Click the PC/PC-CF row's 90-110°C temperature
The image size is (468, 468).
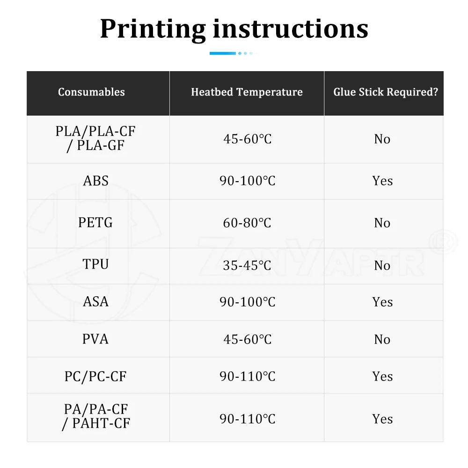pyautogui.click(x=248, y=377)
